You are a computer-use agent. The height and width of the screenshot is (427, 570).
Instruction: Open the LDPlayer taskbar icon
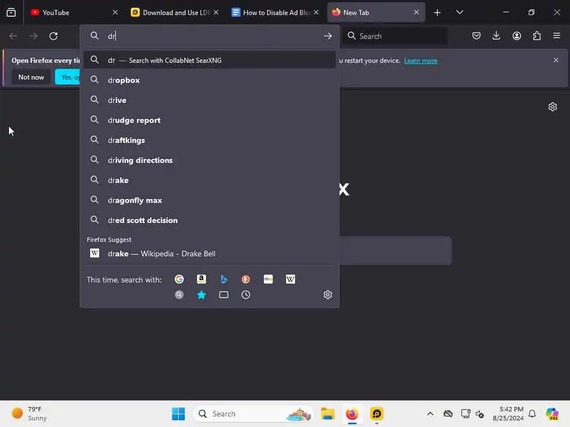377,414
